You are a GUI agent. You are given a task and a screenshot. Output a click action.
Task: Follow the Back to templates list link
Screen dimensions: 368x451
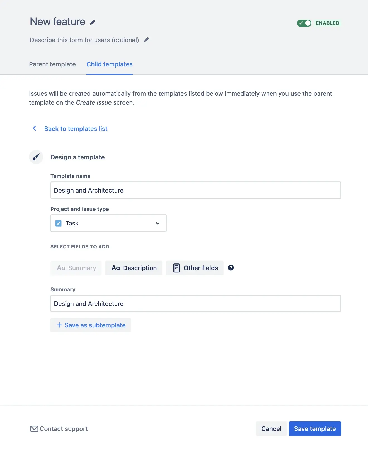click(x=76, y=129)
